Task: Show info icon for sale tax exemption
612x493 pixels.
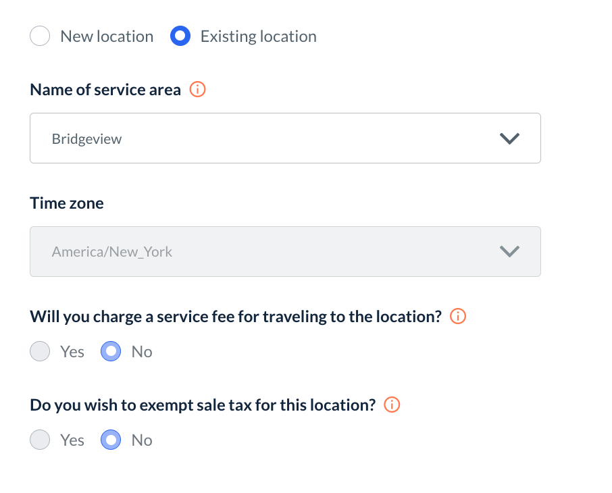Action: 392,405
